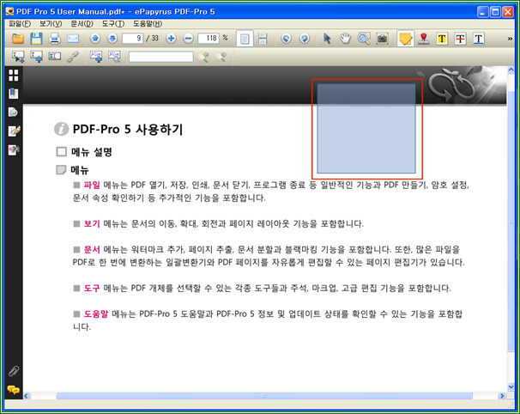Open the bookmarks panel in sidebar

click(x=13, y=94)
